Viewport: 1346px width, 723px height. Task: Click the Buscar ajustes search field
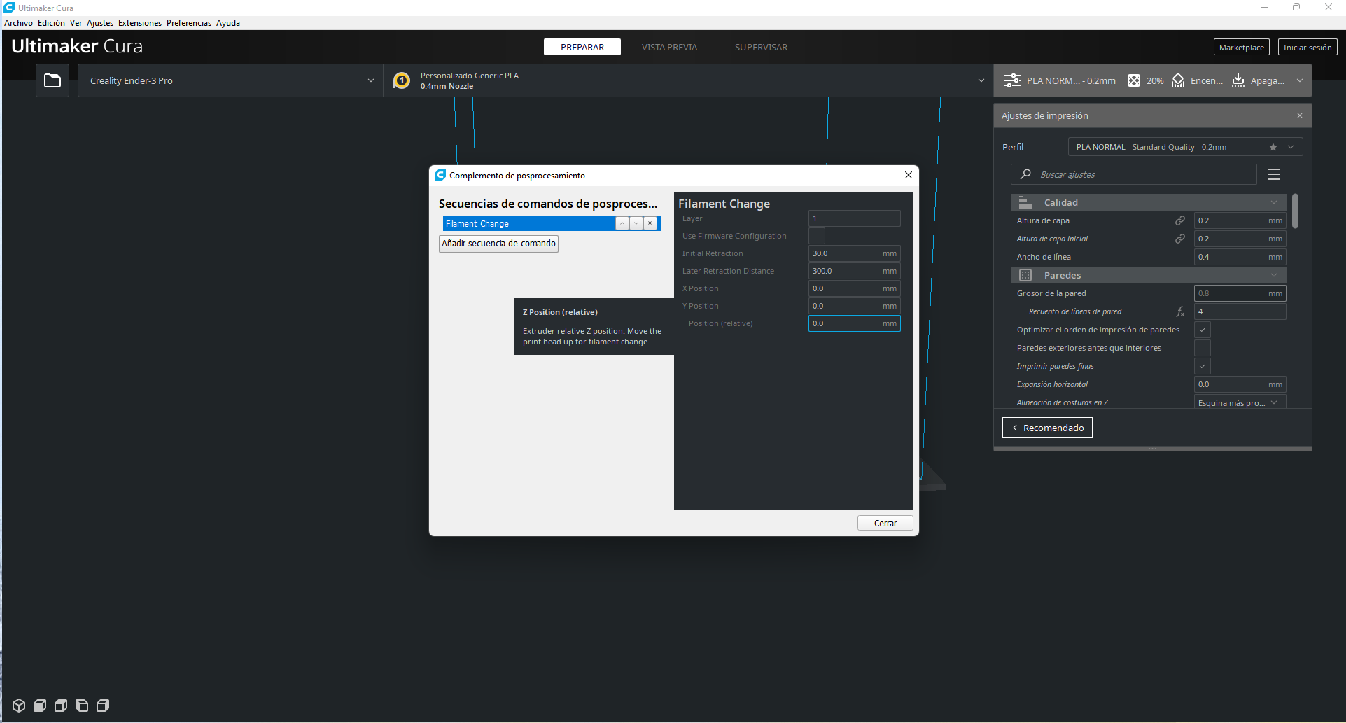click(x=1134, y=174)
